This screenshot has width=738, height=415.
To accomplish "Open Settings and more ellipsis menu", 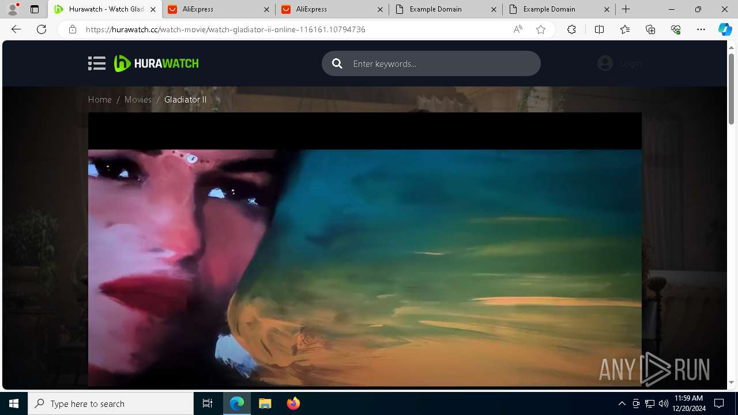I will (701, 29).
